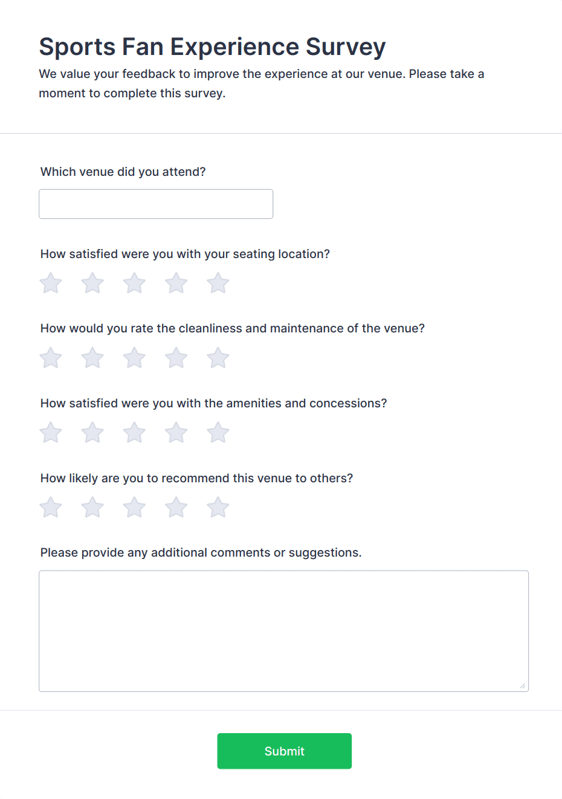Set seating location rating to four stars
The image size is (562, 799).
[x=176, y=283]
